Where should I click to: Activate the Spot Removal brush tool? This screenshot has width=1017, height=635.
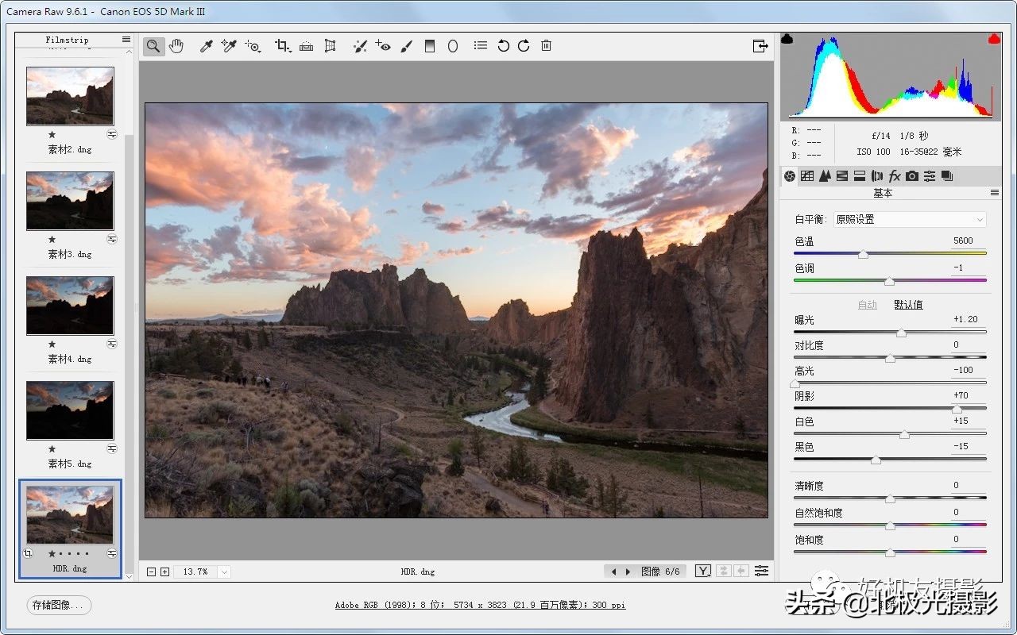coord(360,46)
